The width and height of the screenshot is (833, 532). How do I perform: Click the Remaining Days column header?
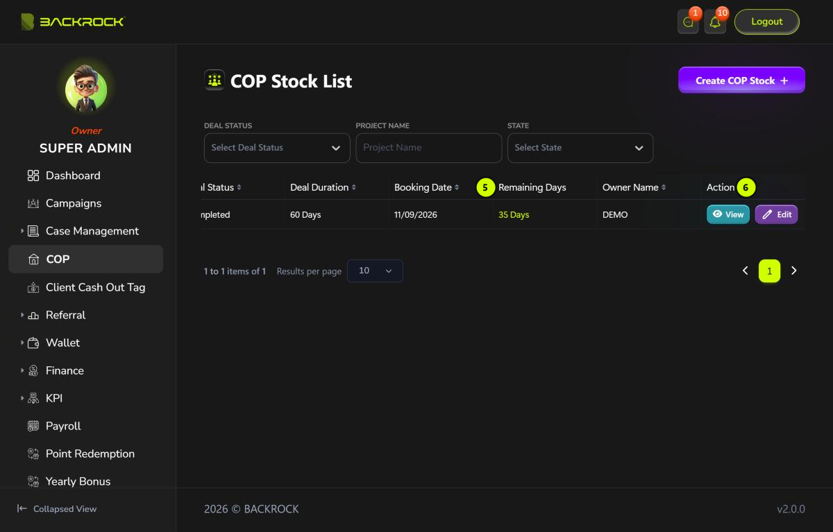532,187
